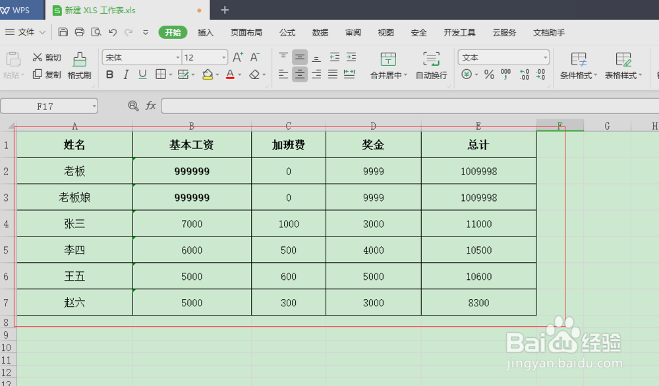Screen dimensions: 659x386
Task: Open the fill color dropdown arrow
Action: click(217, 74)
